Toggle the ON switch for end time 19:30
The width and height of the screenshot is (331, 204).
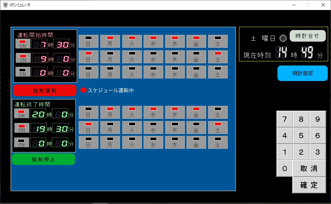[22, 128]
